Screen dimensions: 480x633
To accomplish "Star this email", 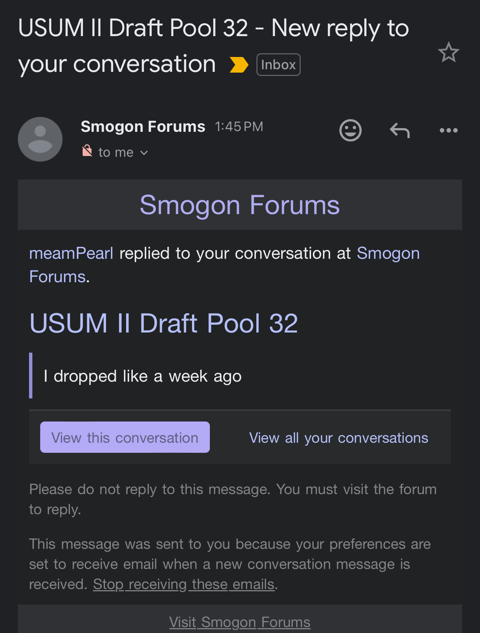I will 448,52.
